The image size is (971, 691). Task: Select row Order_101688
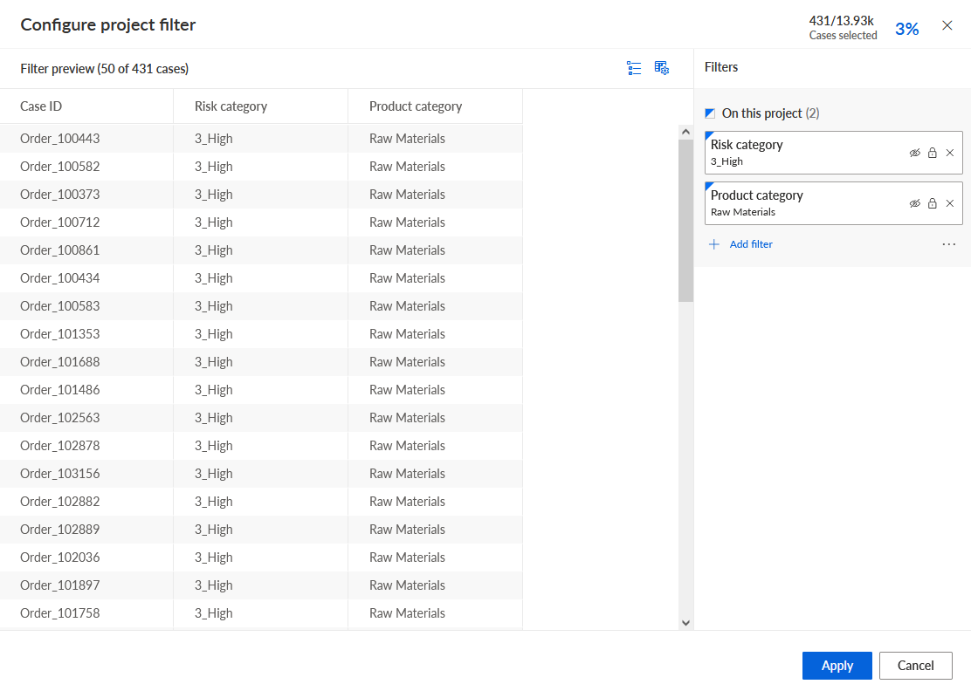(x=261, y=362)
